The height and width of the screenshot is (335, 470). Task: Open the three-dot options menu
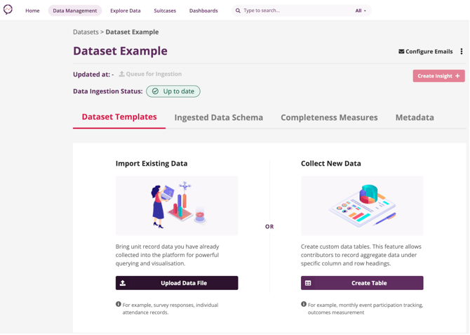(x=462, y=51)
